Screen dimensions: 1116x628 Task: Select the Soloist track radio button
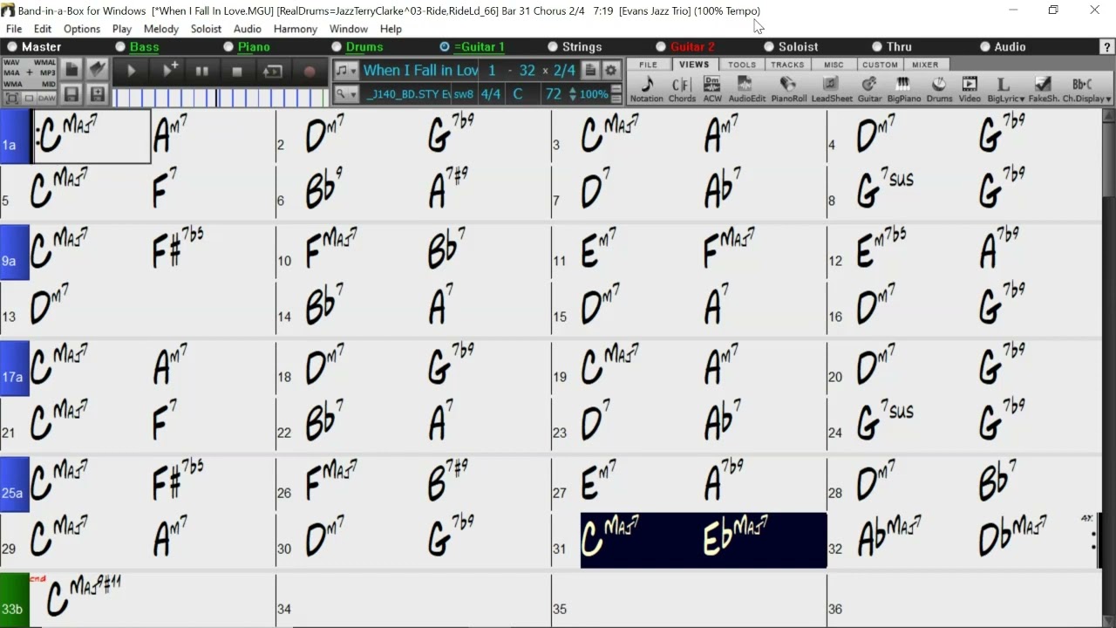click(x=769, y=47)
